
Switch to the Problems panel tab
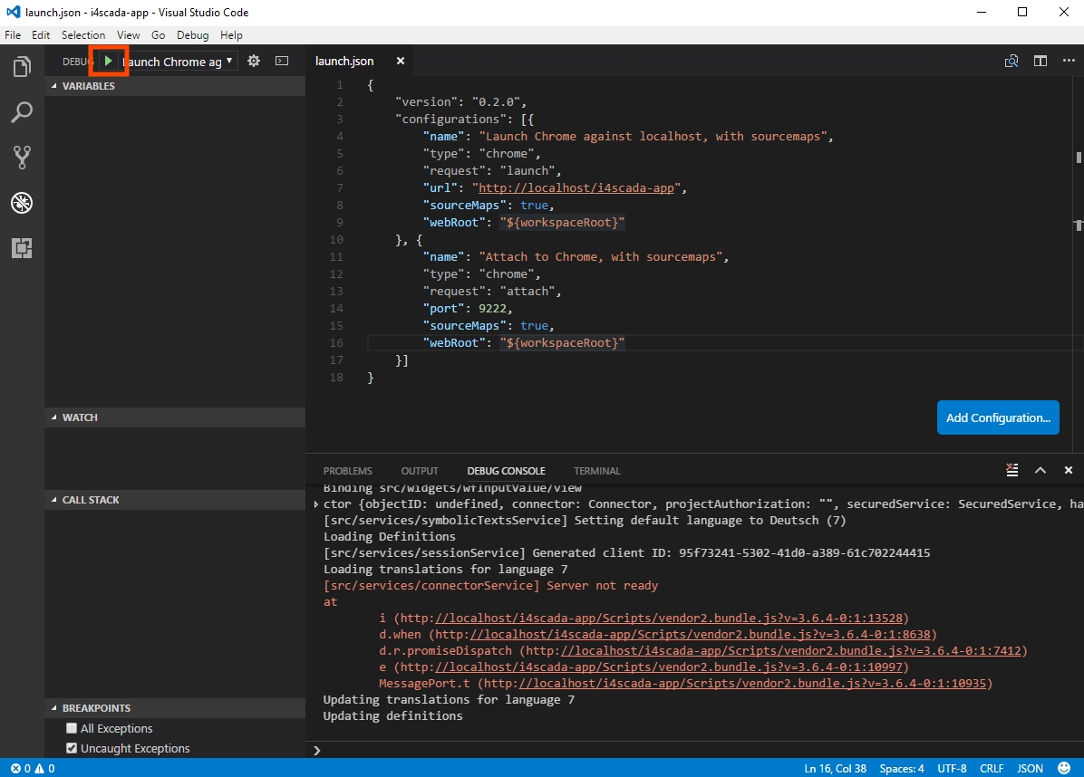(348, 471)
